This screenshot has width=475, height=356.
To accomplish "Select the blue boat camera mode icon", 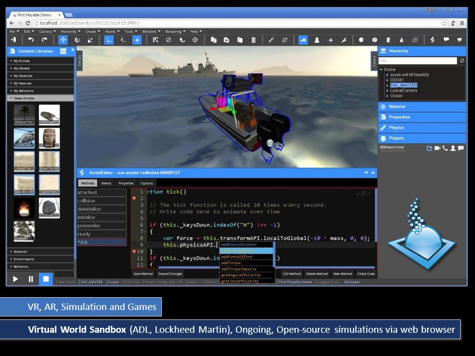I will (303, 40).
